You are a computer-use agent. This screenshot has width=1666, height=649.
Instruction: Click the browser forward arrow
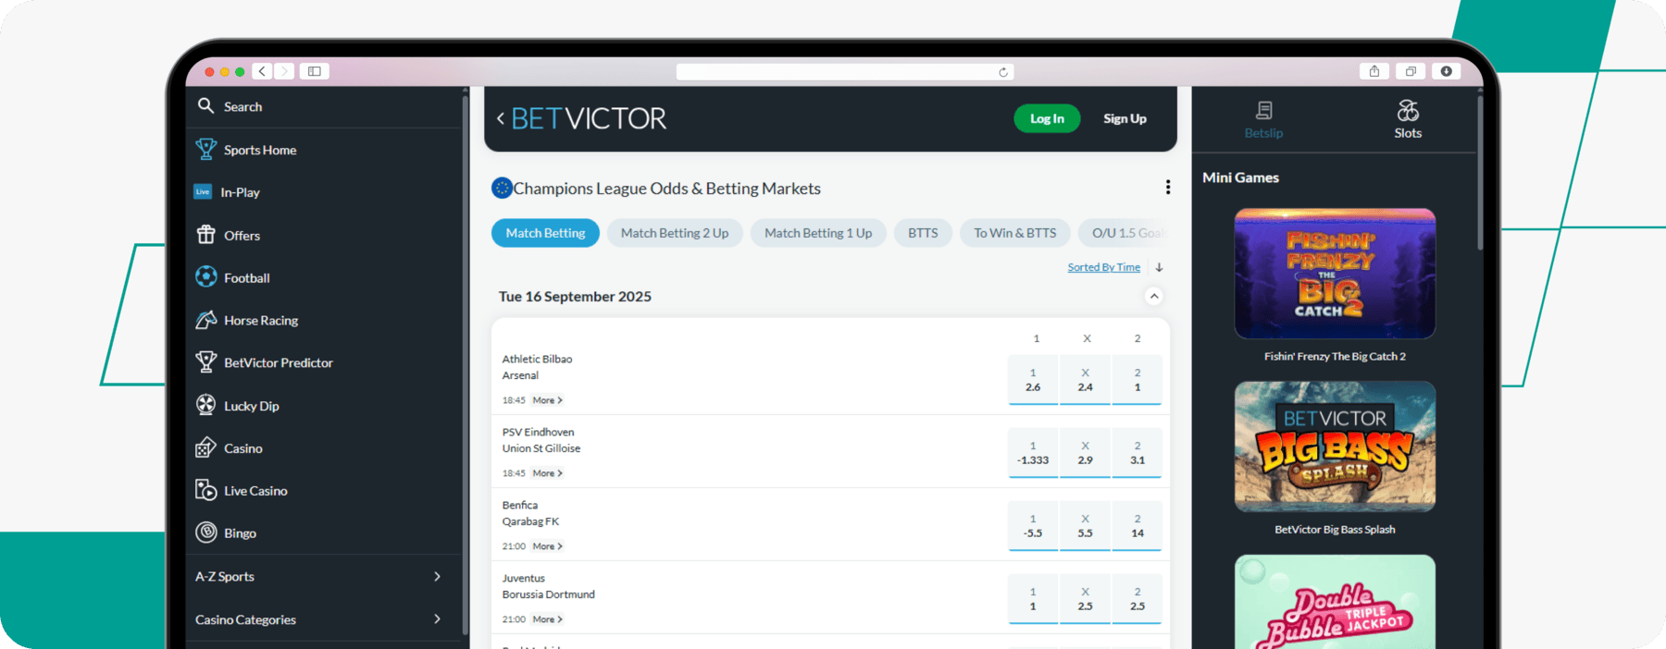pyautogui.click(x=284, y=71)
